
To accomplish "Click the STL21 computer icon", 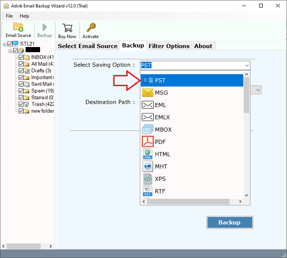I will [15, 44].
